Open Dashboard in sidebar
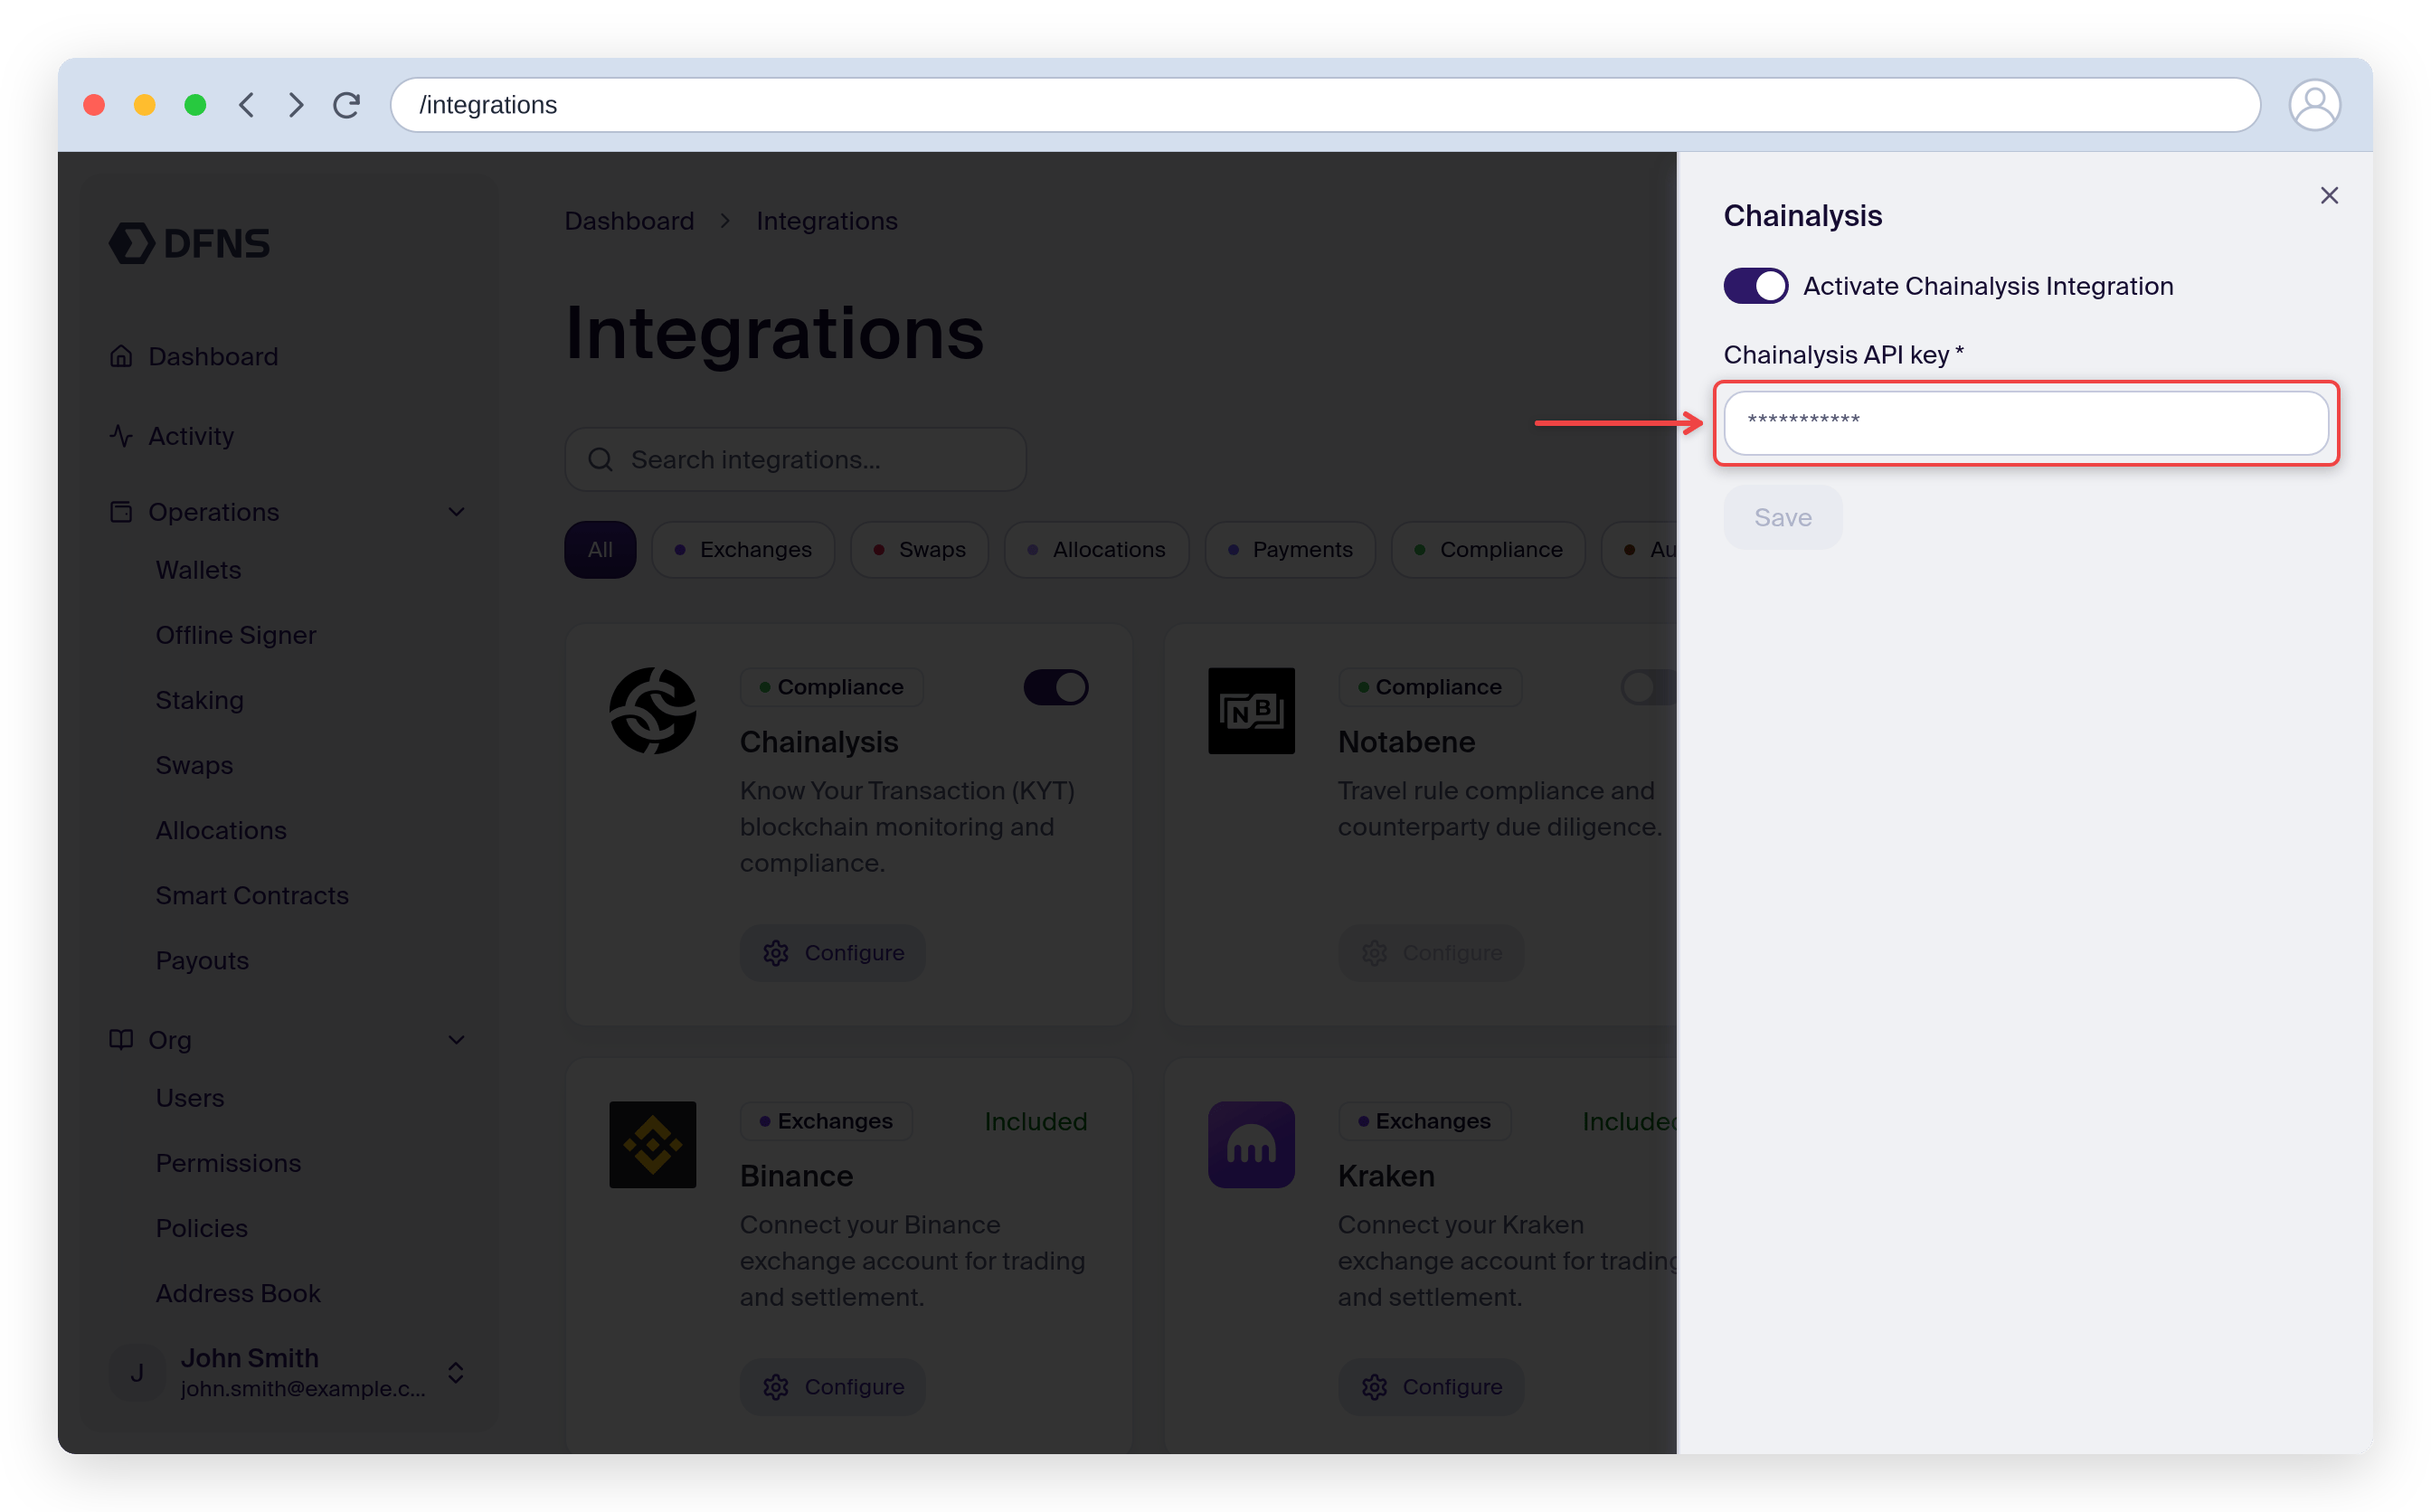 click(213, 356)
